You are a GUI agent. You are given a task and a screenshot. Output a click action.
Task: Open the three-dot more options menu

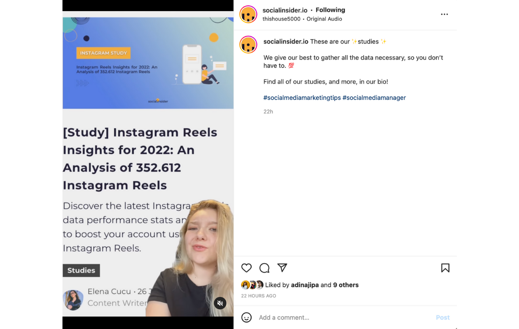(x=444, y=14)
